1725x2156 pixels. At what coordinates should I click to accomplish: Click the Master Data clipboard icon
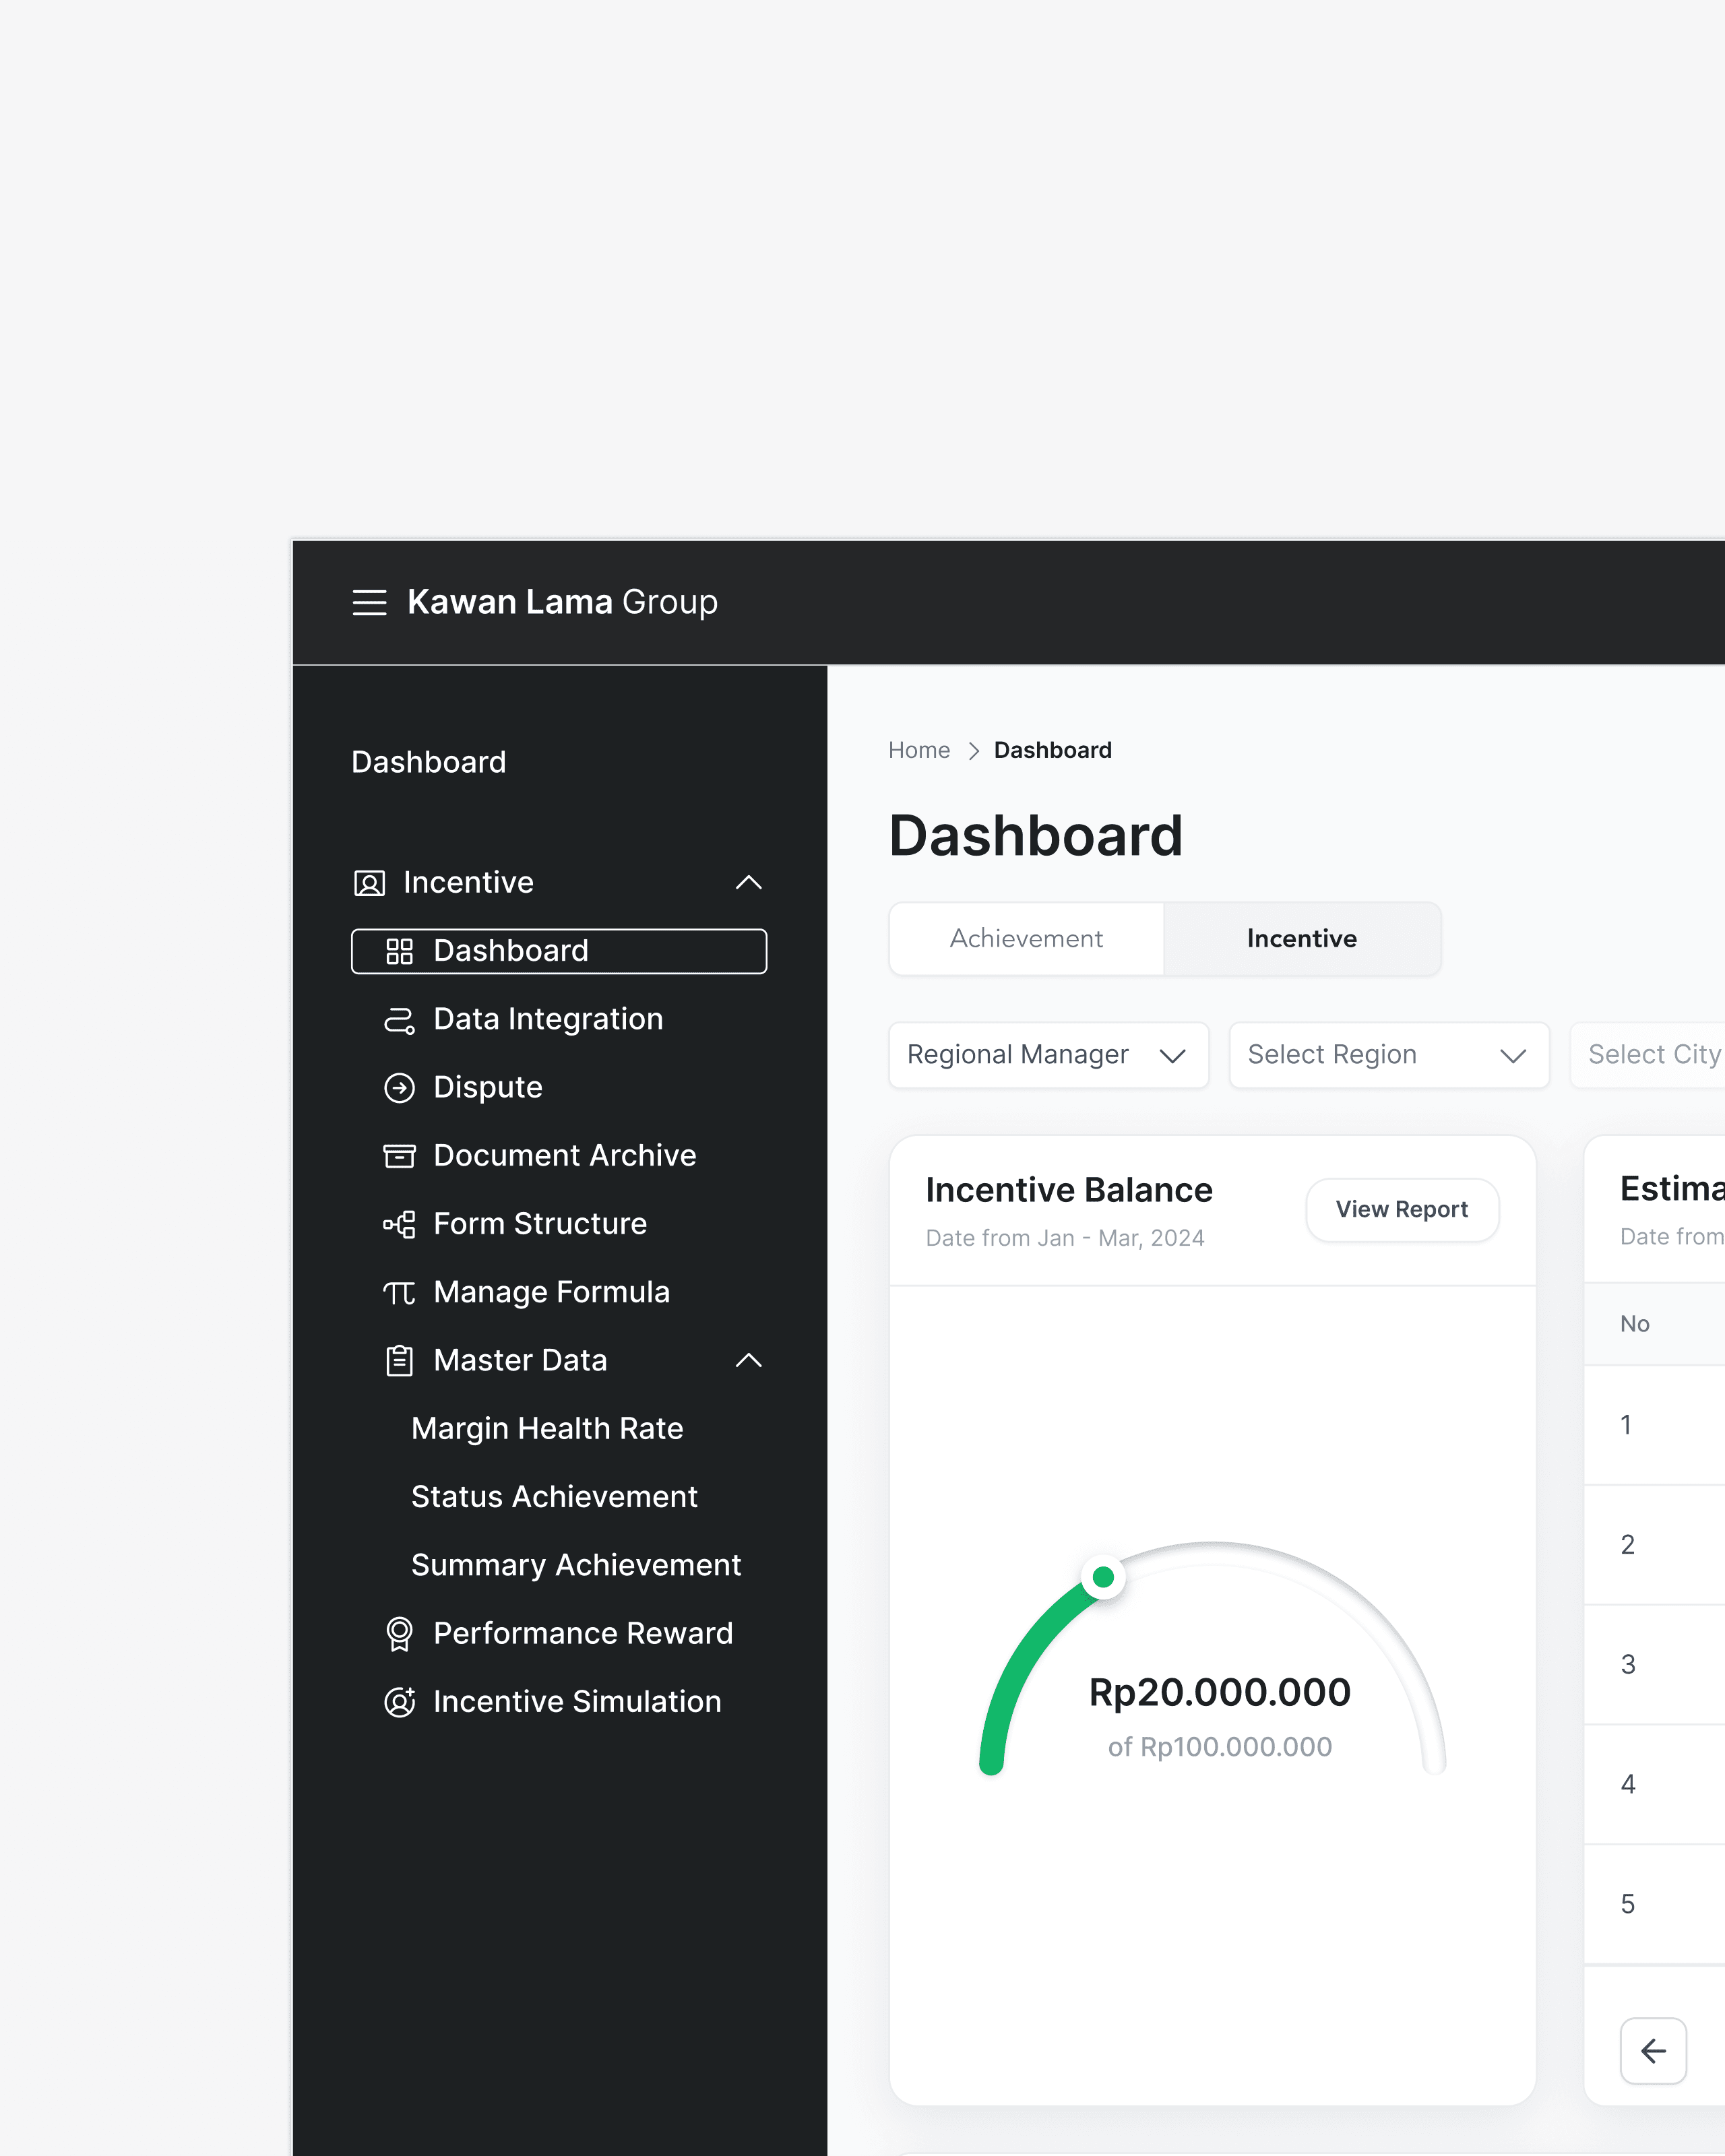click(x=399, y=1361)
